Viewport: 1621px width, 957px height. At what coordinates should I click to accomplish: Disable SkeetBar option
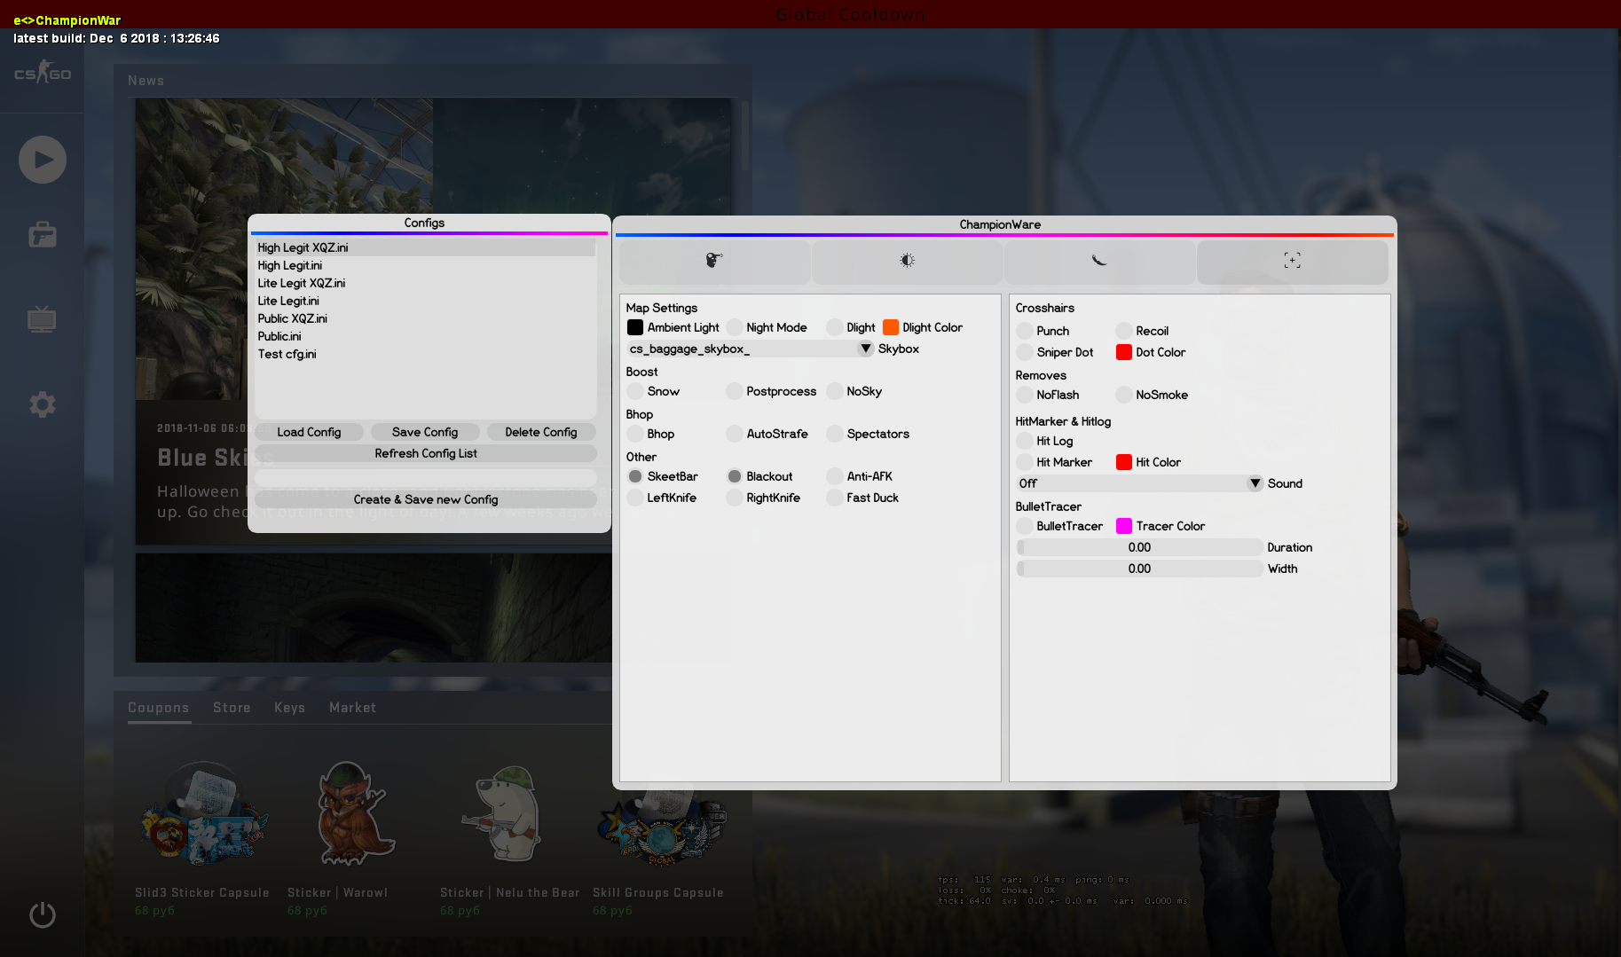click(635, 476)
